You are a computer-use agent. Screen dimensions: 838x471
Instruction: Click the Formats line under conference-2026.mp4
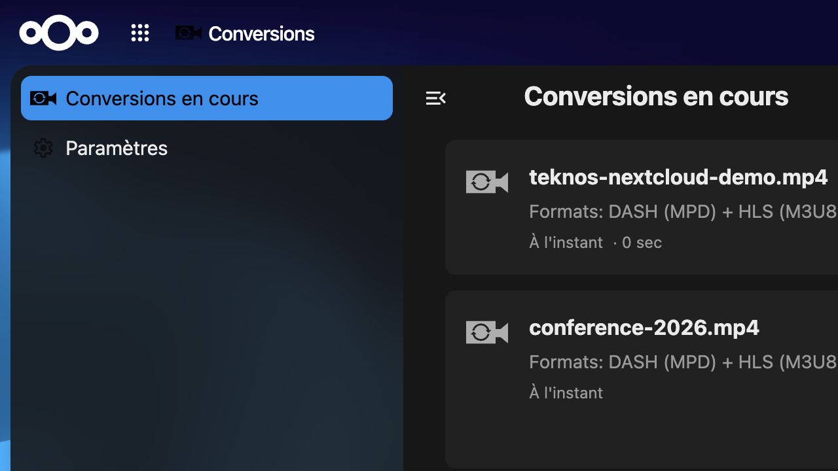tap(683, 362)
